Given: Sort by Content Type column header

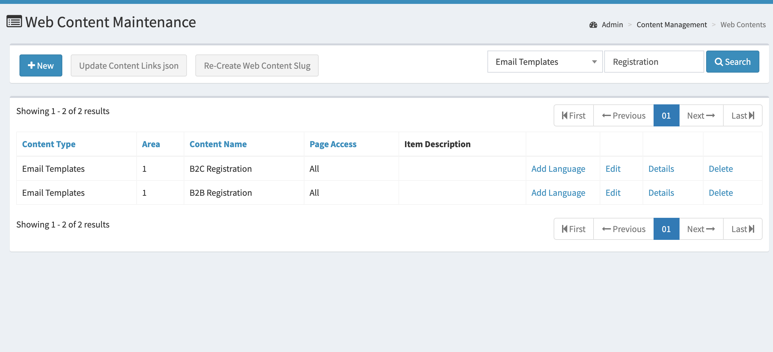Looking at the screenshot, I should [x=49, y=144].
